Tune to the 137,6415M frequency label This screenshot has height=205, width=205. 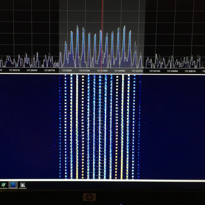(155, 71)
